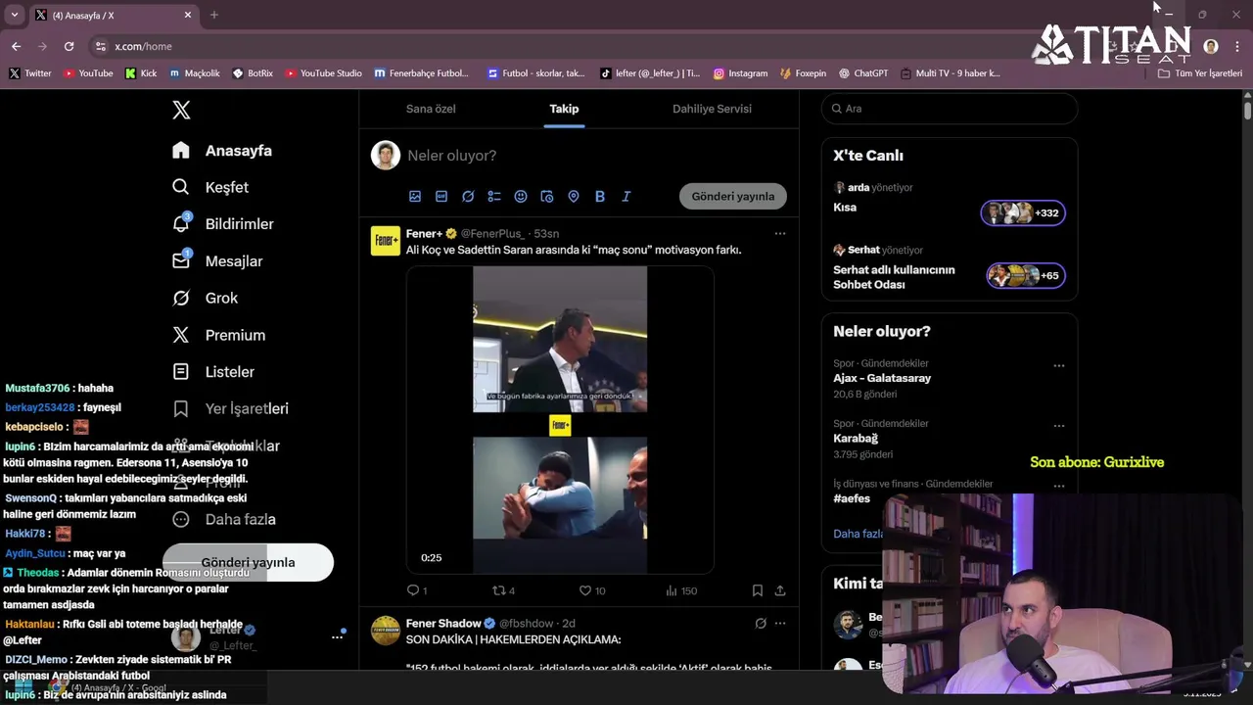Screen dimensions: 1253x705
Task: Open #aefes trending hashtag
Action: [852, 498]
